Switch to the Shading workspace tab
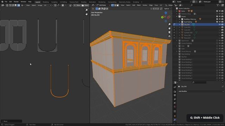Screen dimensions: 225x126 pos(84,2)
